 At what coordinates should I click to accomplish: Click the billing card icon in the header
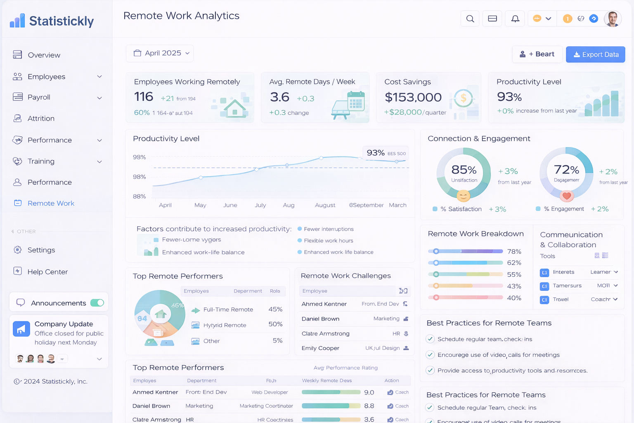pyautogui.click(x=492, y=18)
